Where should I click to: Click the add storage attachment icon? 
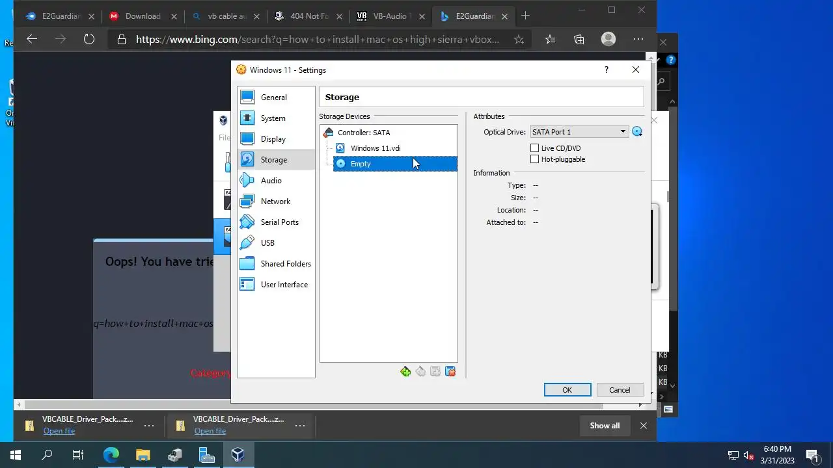pyautogui.click(x=435, y=372)
